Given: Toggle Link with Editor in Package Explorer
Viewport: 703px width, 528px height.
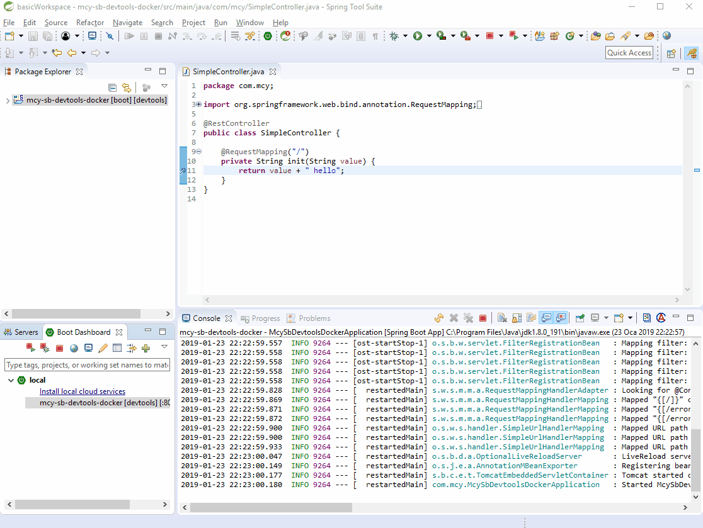Looking at the screenshot, I should [126, 87].
